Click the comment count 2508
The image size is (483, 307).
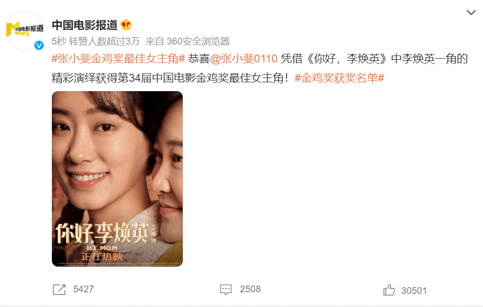[250, 289]
